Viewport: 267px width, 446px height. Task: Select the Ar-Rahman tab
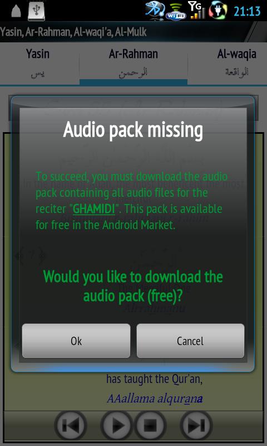point(133,64)
